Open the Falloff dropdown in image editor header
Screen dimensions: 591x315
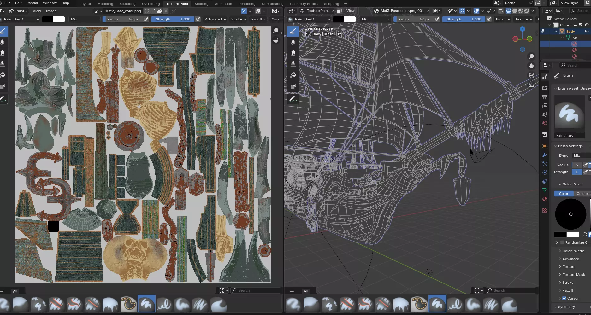pos(258,19)
